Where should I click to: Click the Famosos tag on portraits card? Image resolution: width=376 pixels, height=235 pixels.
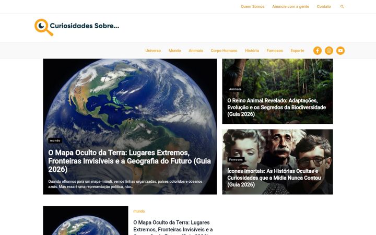pos(236,160)
